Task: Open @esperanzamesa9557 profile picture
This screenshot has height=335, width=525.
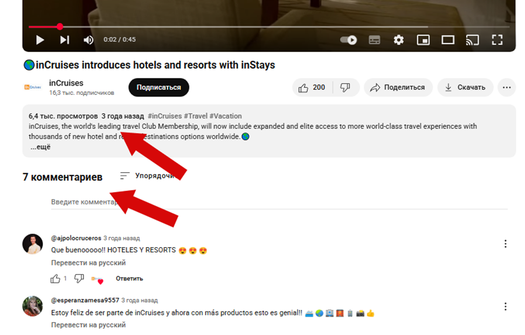Action: (x=32, y=306)
